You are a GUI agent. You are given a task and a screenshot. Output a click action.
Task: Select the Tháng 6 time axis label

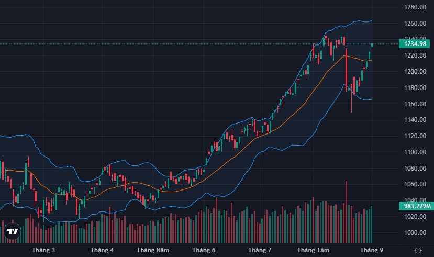[x=204, y=250]
